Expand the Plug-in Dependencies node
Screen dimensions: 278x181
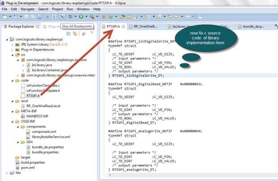click(x=12, y=50)
